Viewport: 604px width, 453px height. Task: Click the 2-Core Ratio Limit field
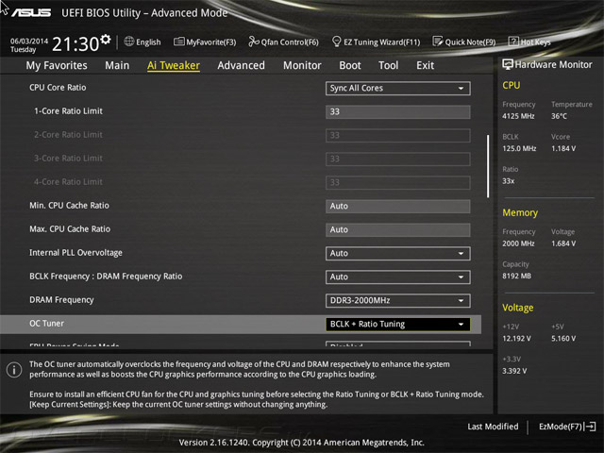point(398,135)
